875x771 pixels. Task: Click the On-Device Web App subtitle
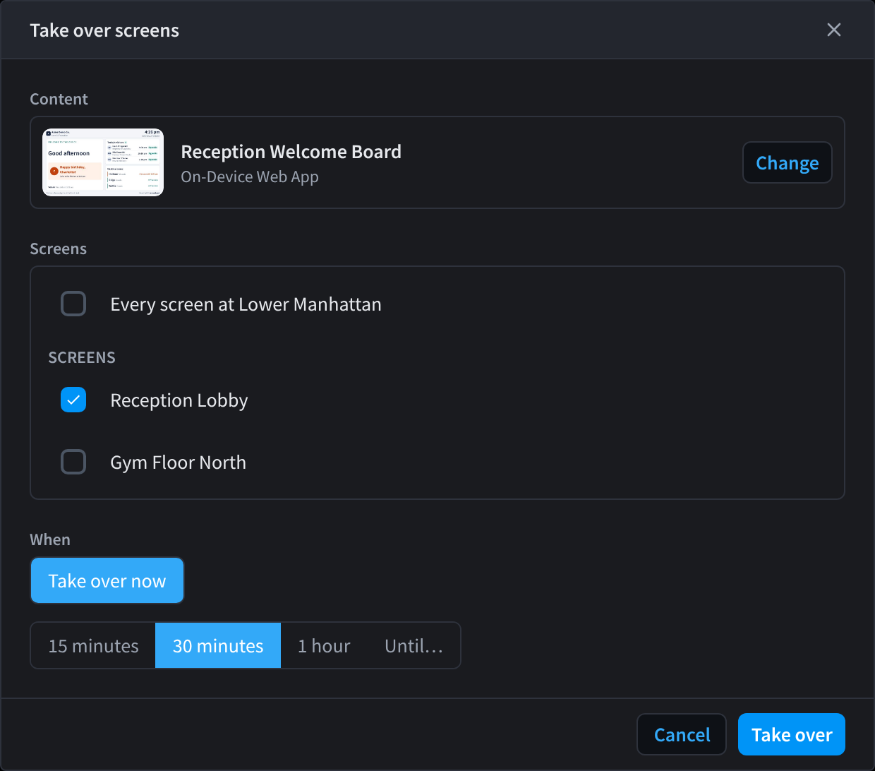pos(250,177)
